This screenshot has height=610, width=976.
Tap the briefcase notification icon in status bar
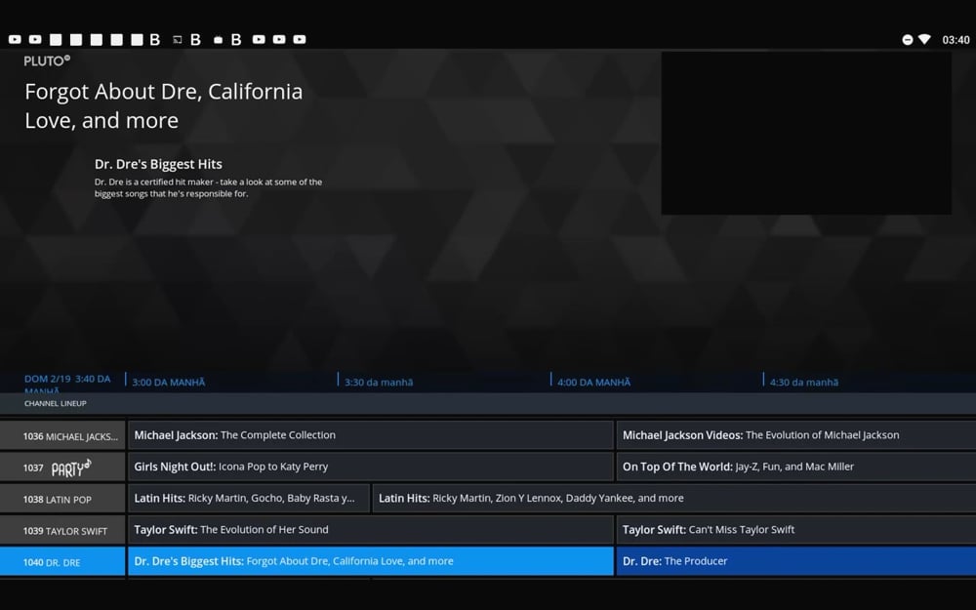pyautogui.click(x=218, y=40)
